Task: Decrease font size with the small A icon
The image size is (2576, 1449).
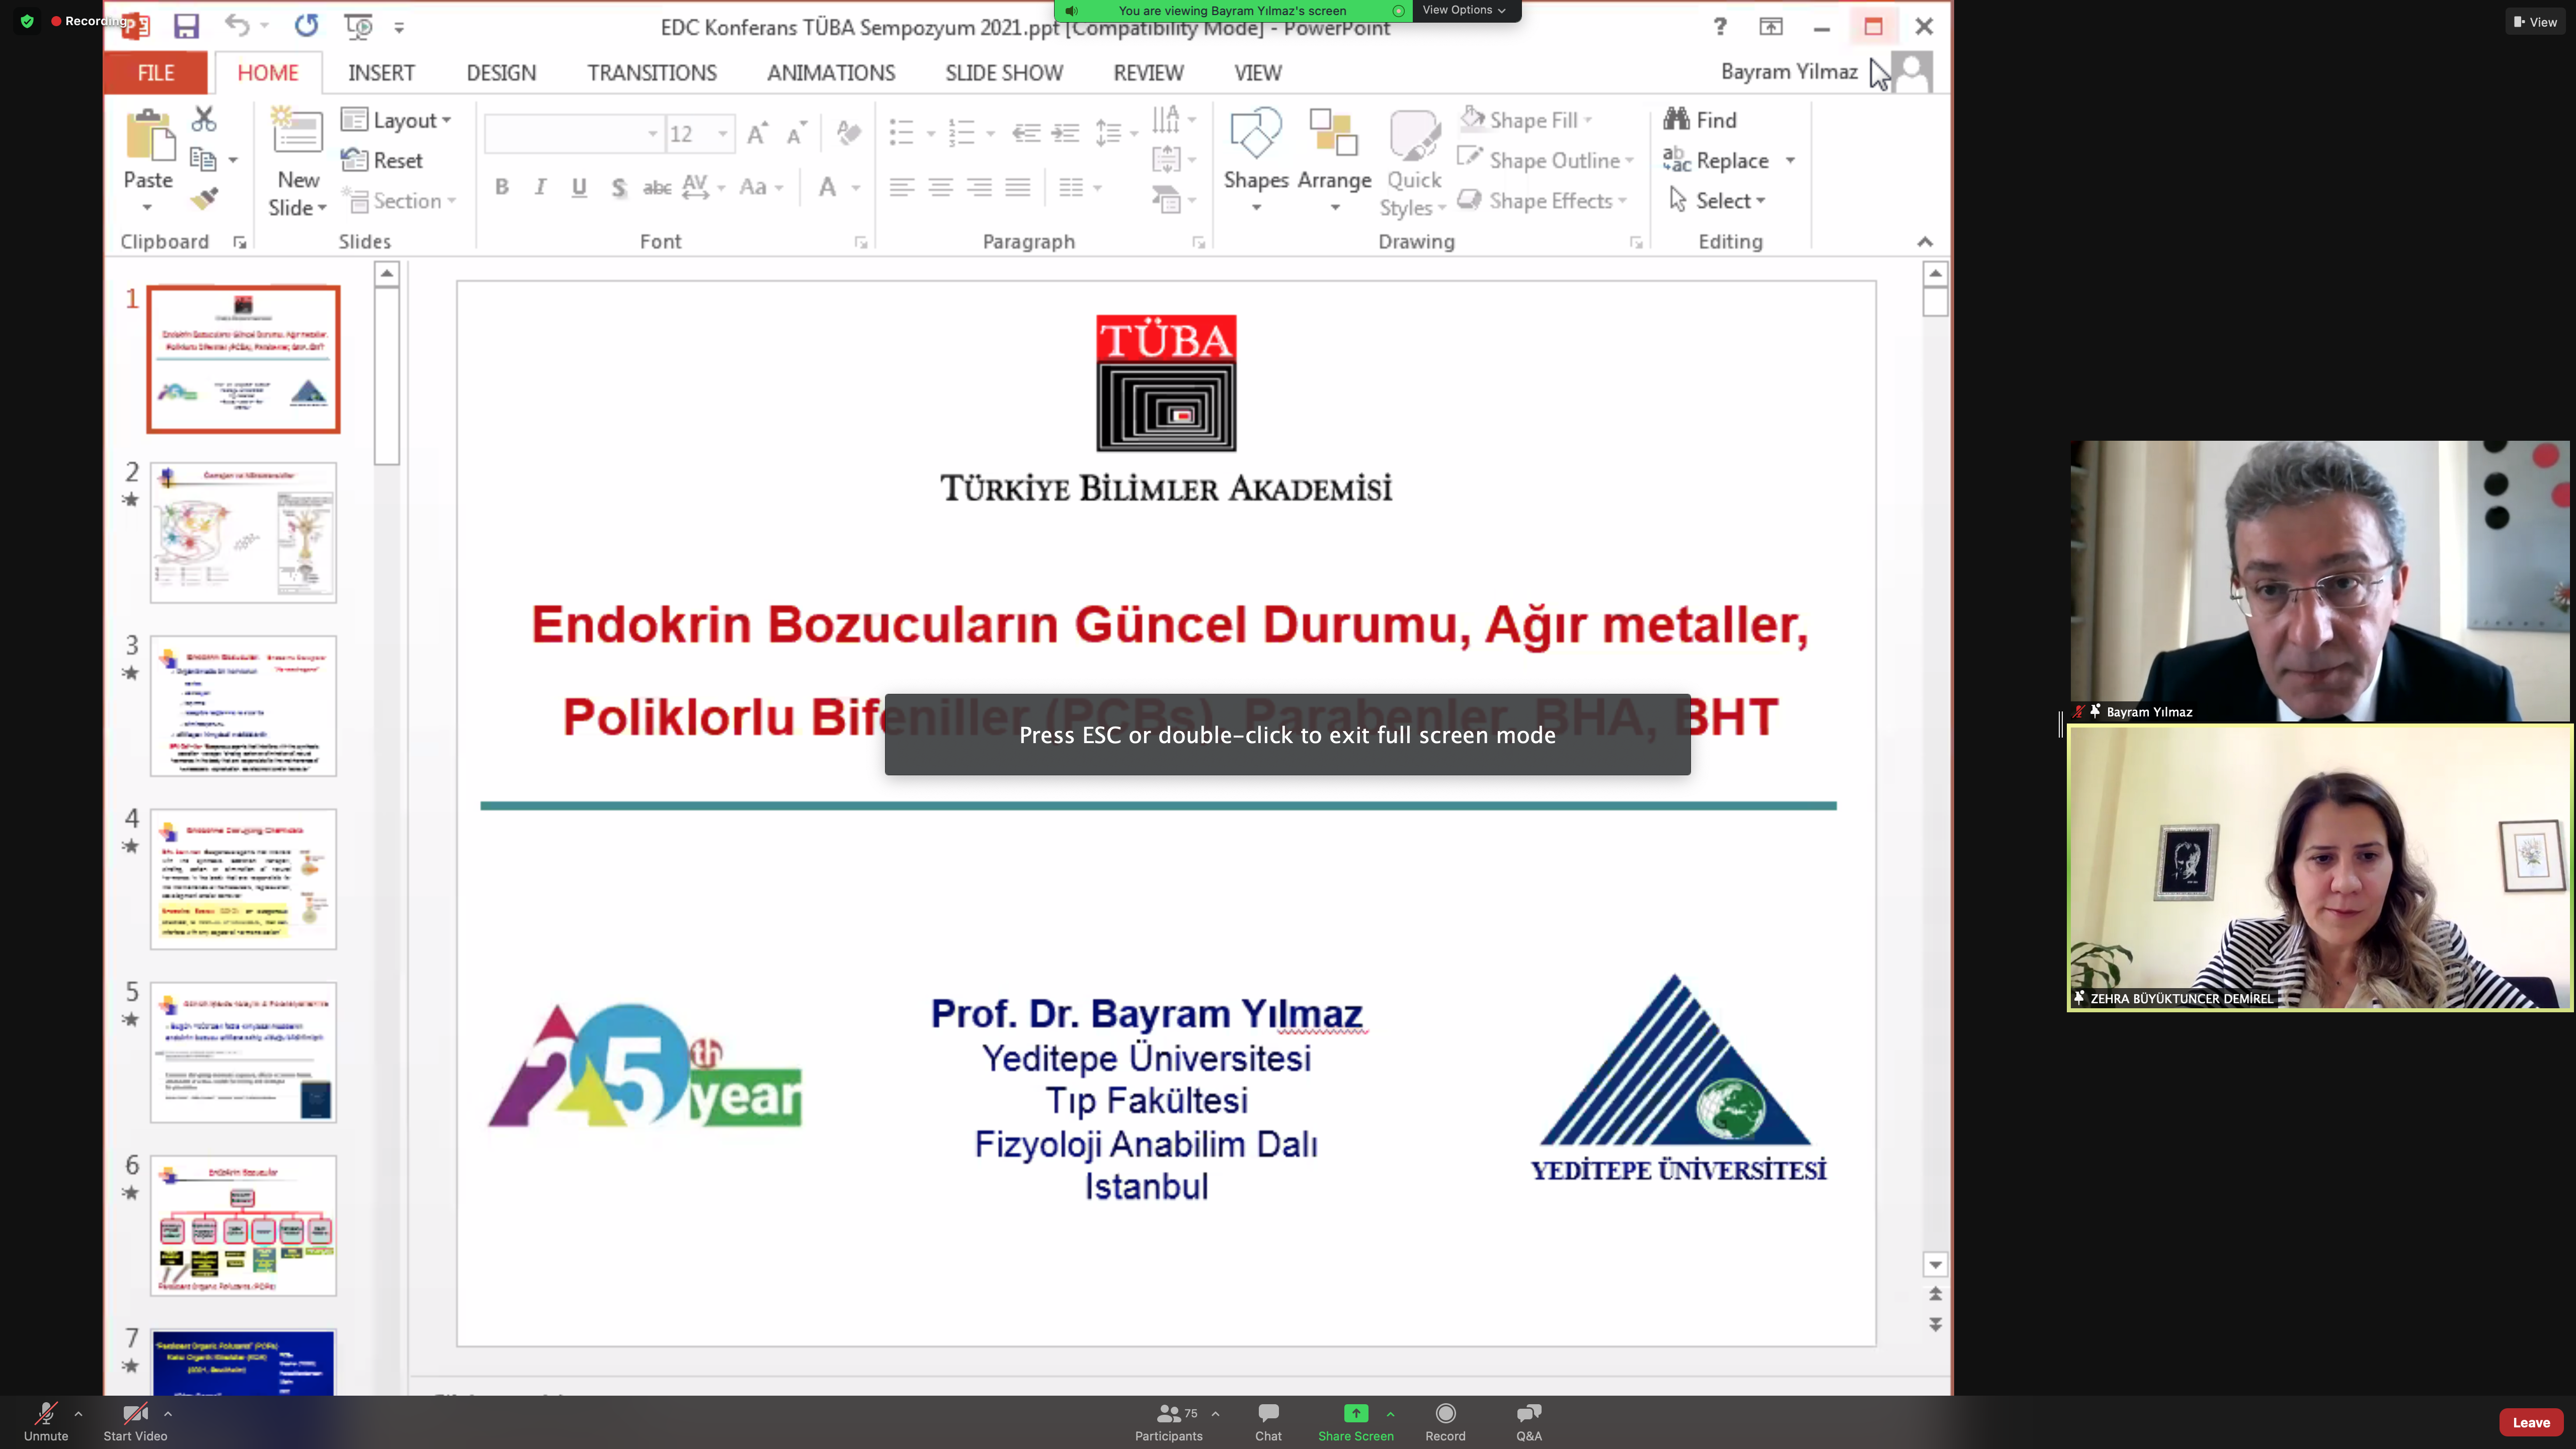Action: 796,133
